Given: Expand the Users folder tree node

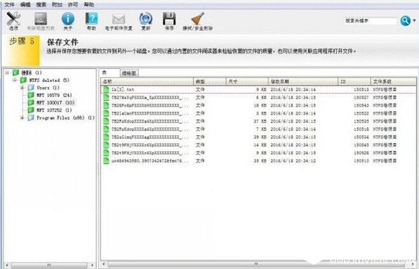Looking at the screenshot, I should point(23,88).
